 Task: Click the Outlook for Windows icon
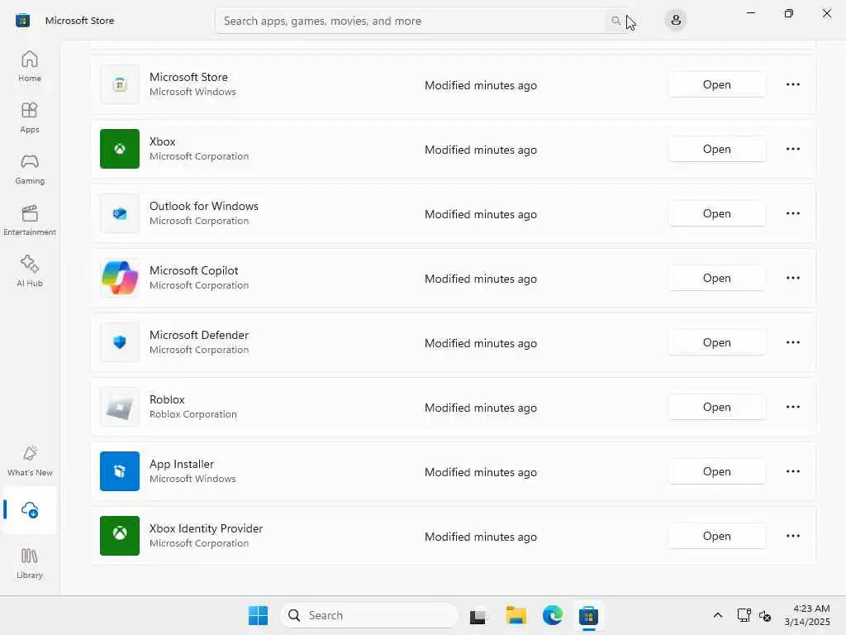coord(120,214)
